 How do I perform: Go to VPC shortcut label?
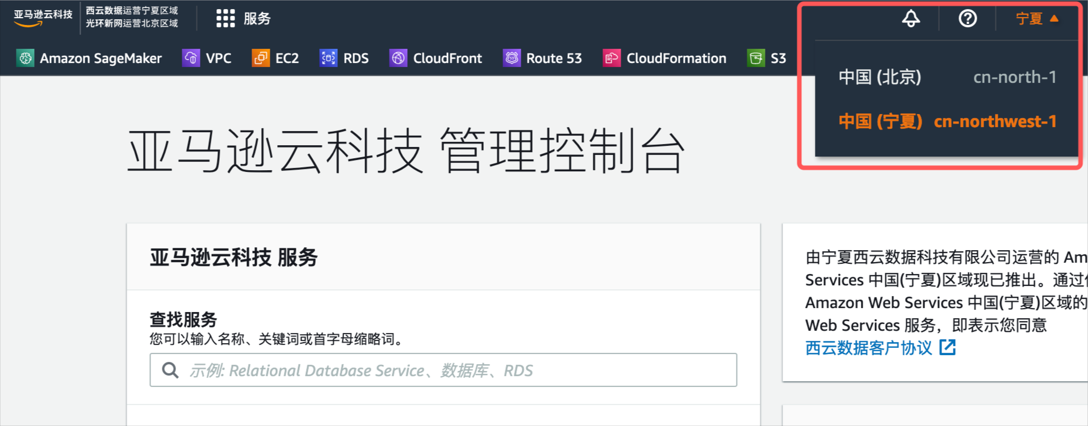[218, 58]
